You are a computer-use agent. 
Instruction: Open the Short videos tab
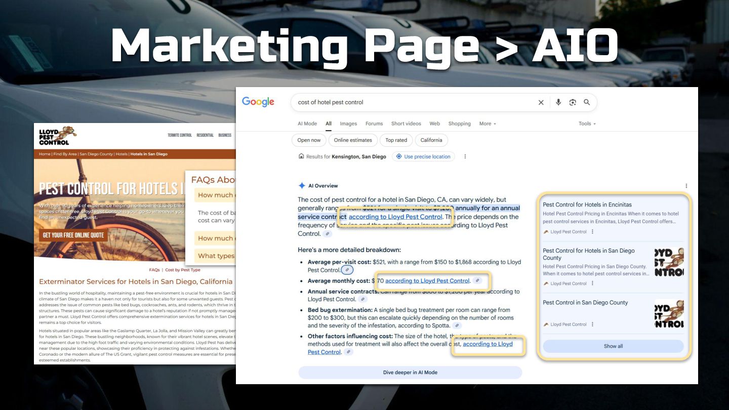[406, 124]
